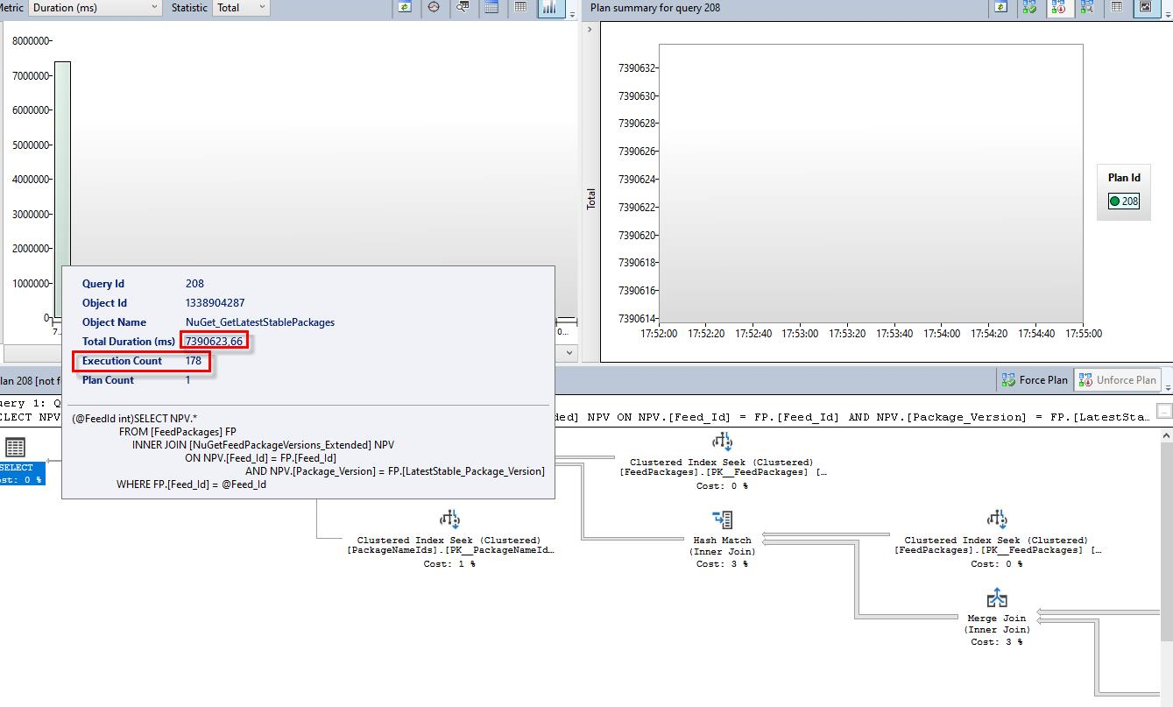Show plan summary in grid format

click(x=1117, y=7)
